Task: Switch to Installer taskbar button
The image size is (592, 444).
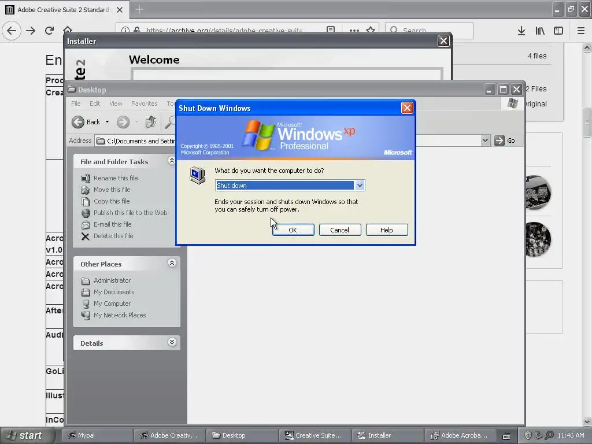Action: (x=389, y=435)
